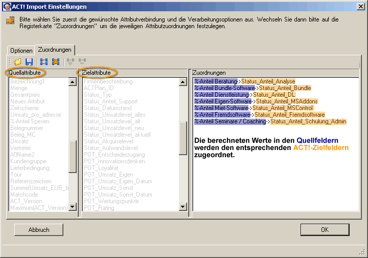
Task: Select target attribute Status_Typ
Action: pos(98,95)
